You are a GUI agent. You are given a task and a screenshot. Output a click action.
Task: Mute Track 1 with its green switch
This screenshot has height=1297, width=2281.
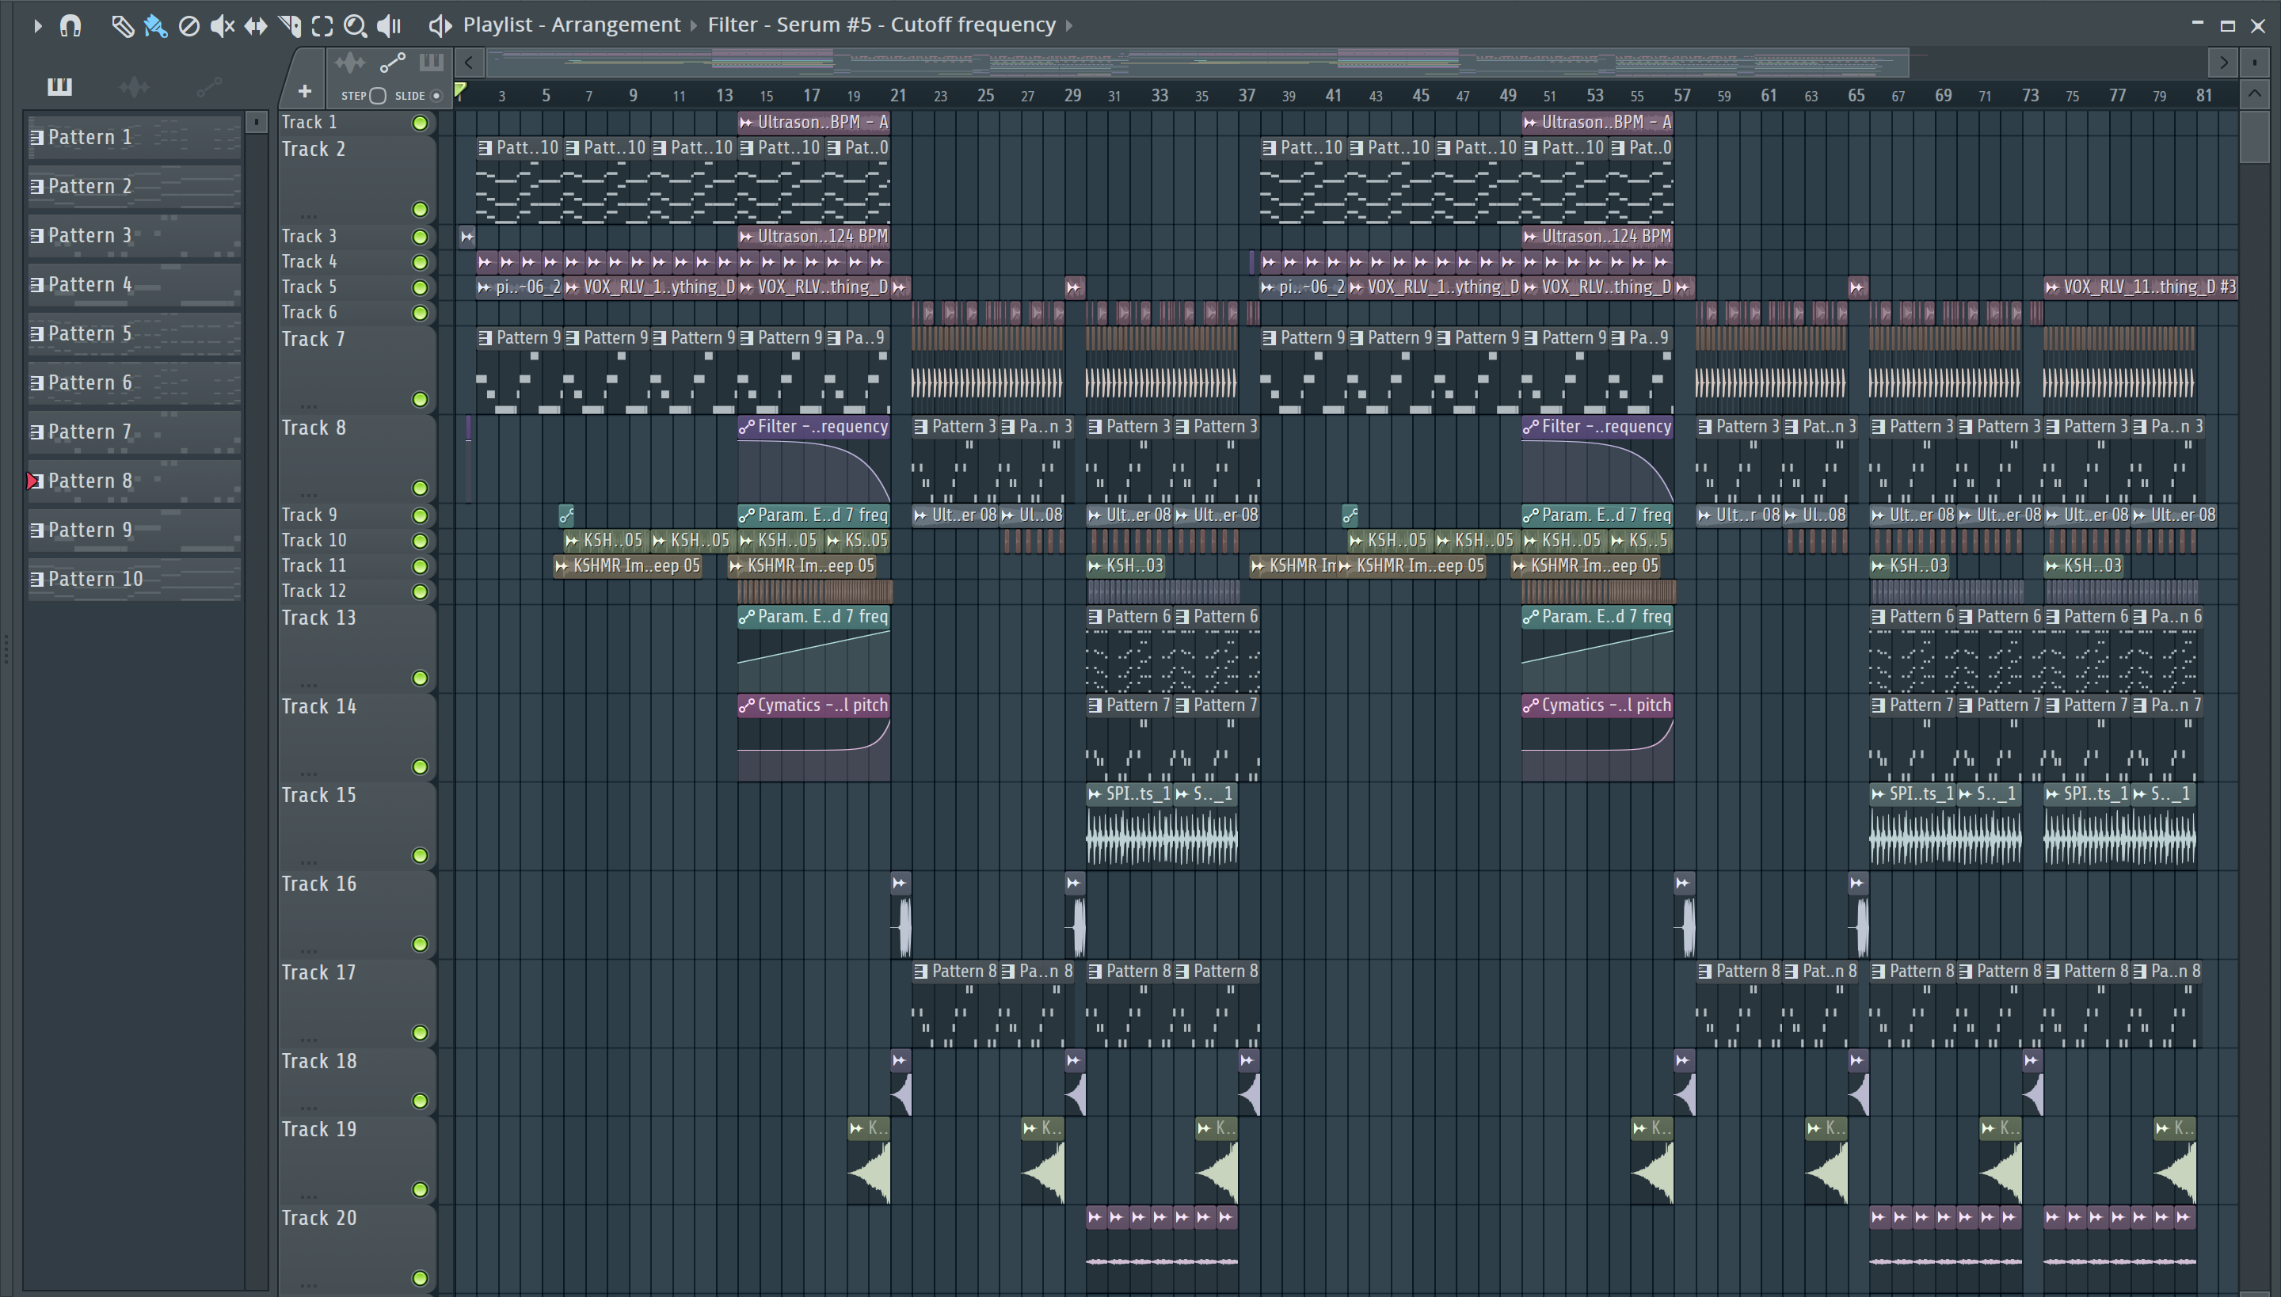pyautogui.click(x=420, y=123)
